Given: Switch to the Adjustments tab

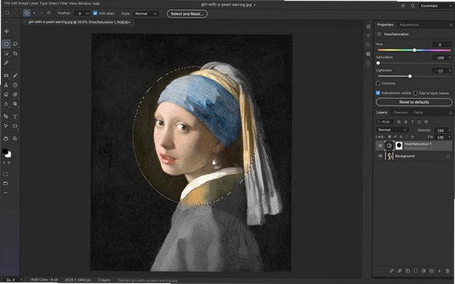Looking at the screenshot, I should click(409, 25).
